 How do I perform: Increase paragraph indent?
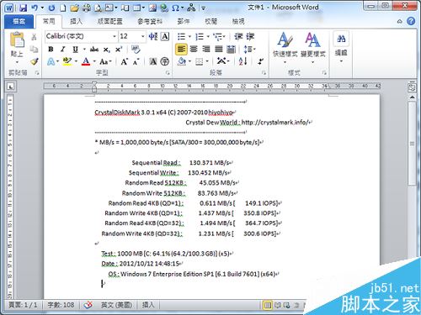250,36
